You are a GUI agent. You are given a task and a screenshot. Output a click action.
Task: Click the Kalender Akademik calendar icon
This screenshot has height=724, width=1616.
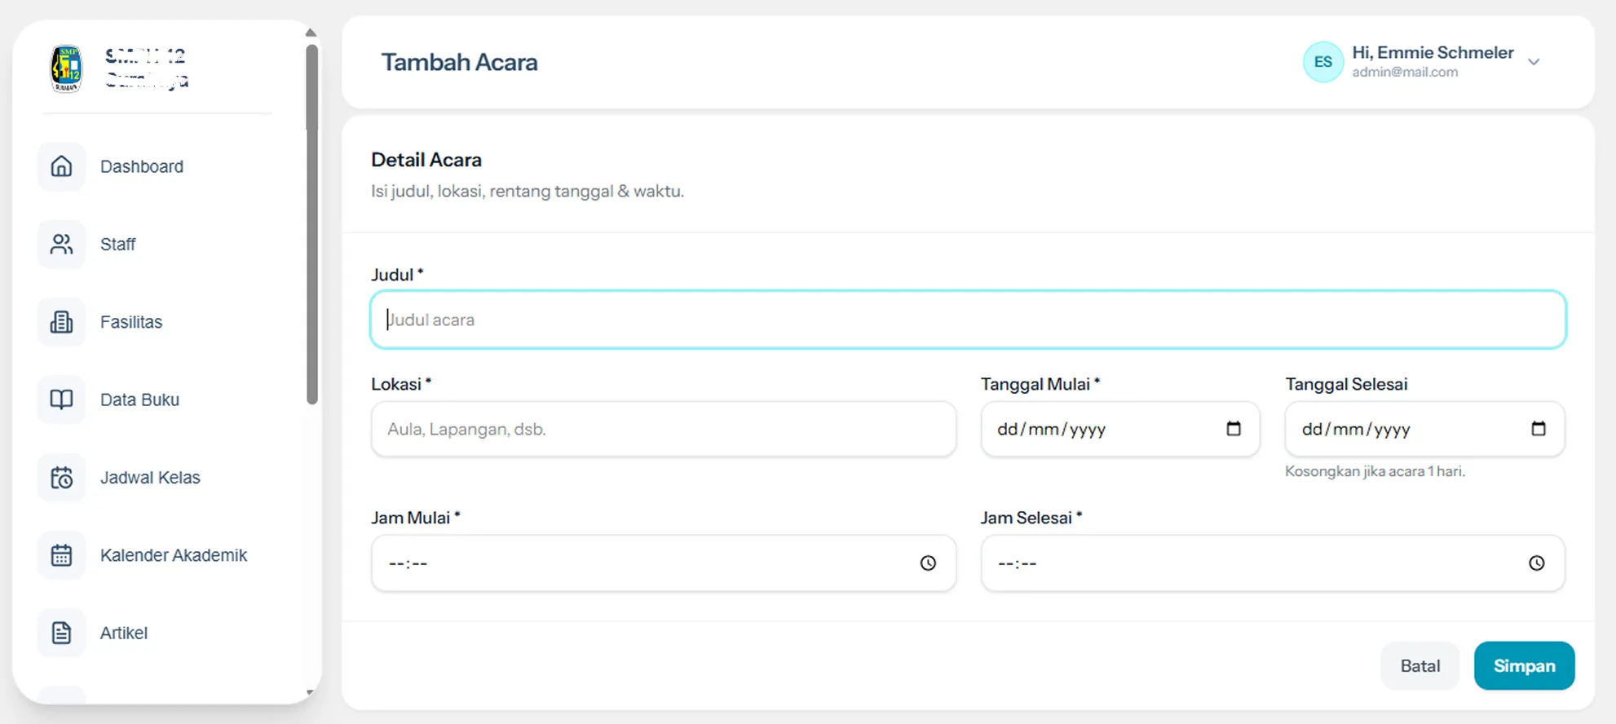[61, 555]
